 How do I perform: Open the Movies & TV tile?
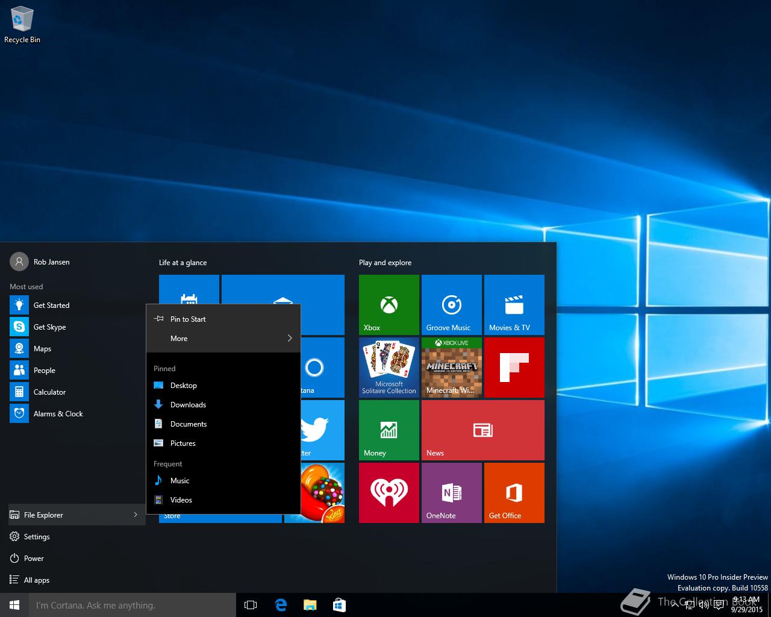point(514,305)
